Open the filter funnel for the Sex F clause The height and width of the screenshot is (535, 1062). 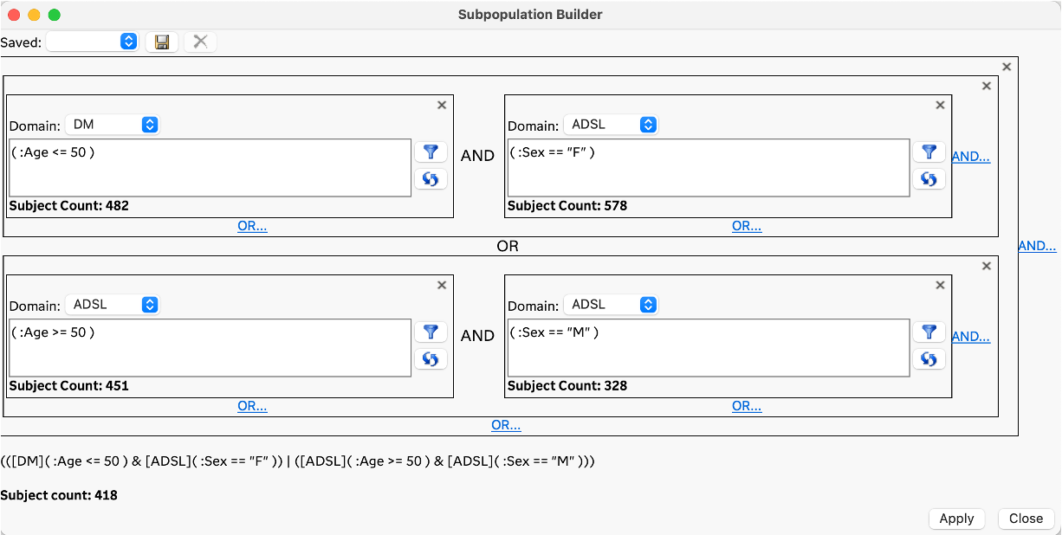[929, 151]
